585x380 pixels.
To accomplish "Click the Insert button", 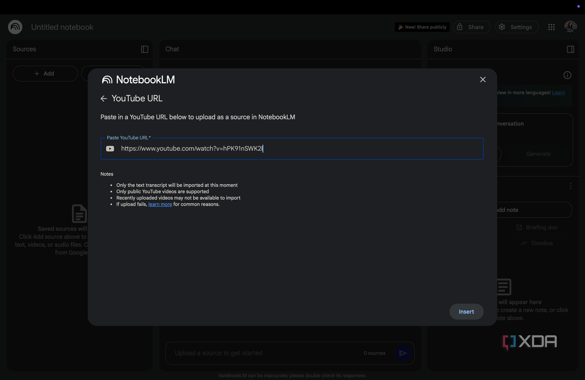I will tap(466, 312).
